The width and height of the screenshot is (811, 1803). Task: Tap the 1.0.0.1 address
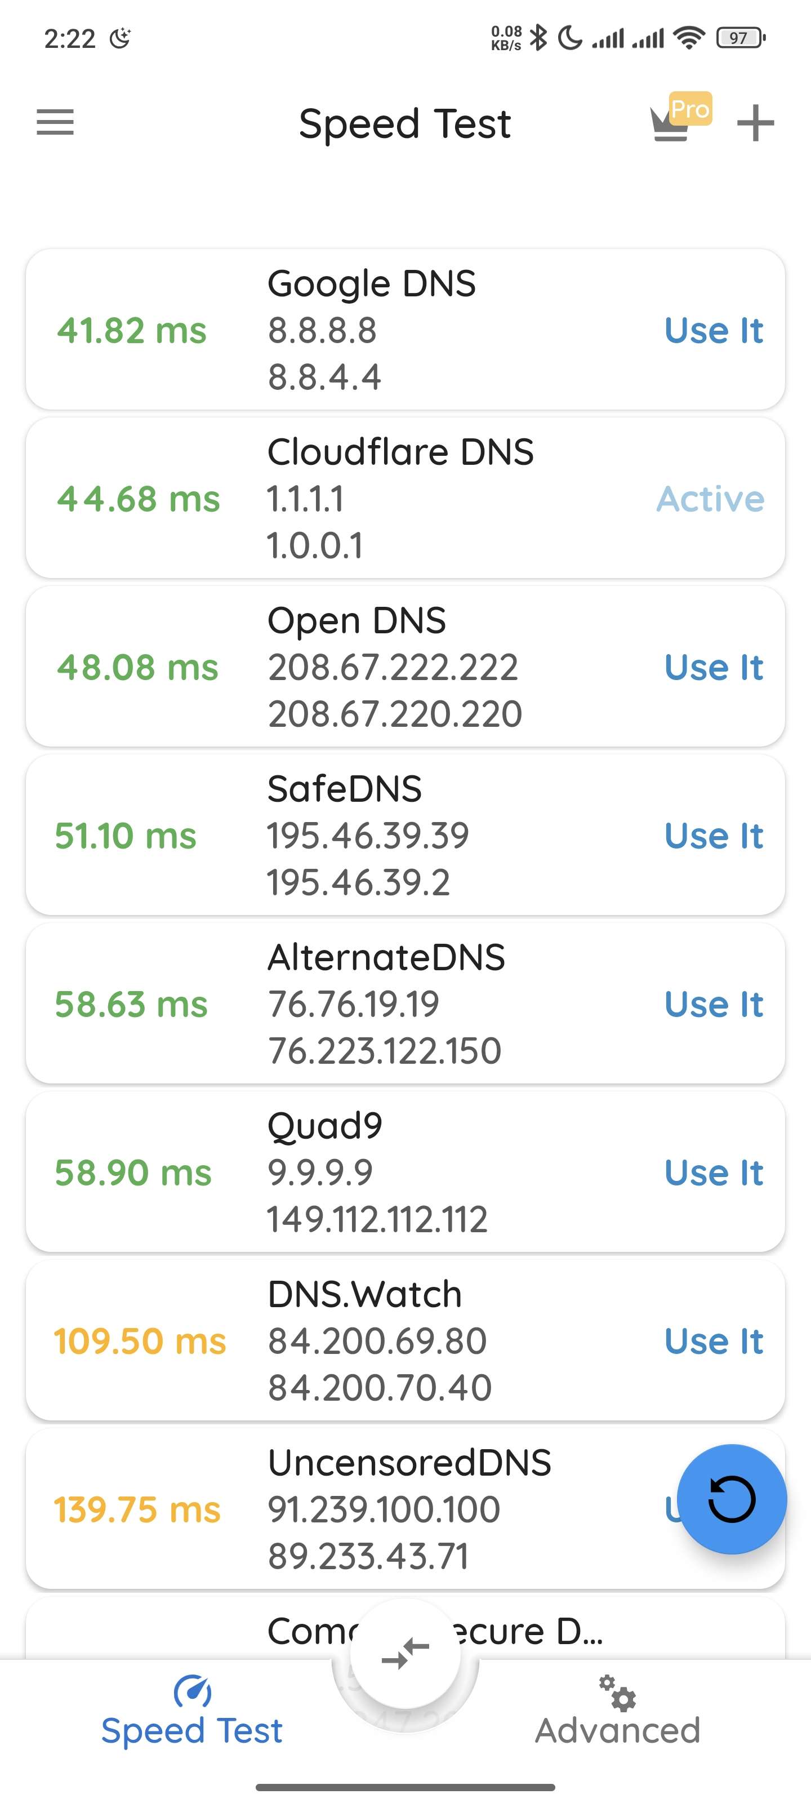coord(315,546)
